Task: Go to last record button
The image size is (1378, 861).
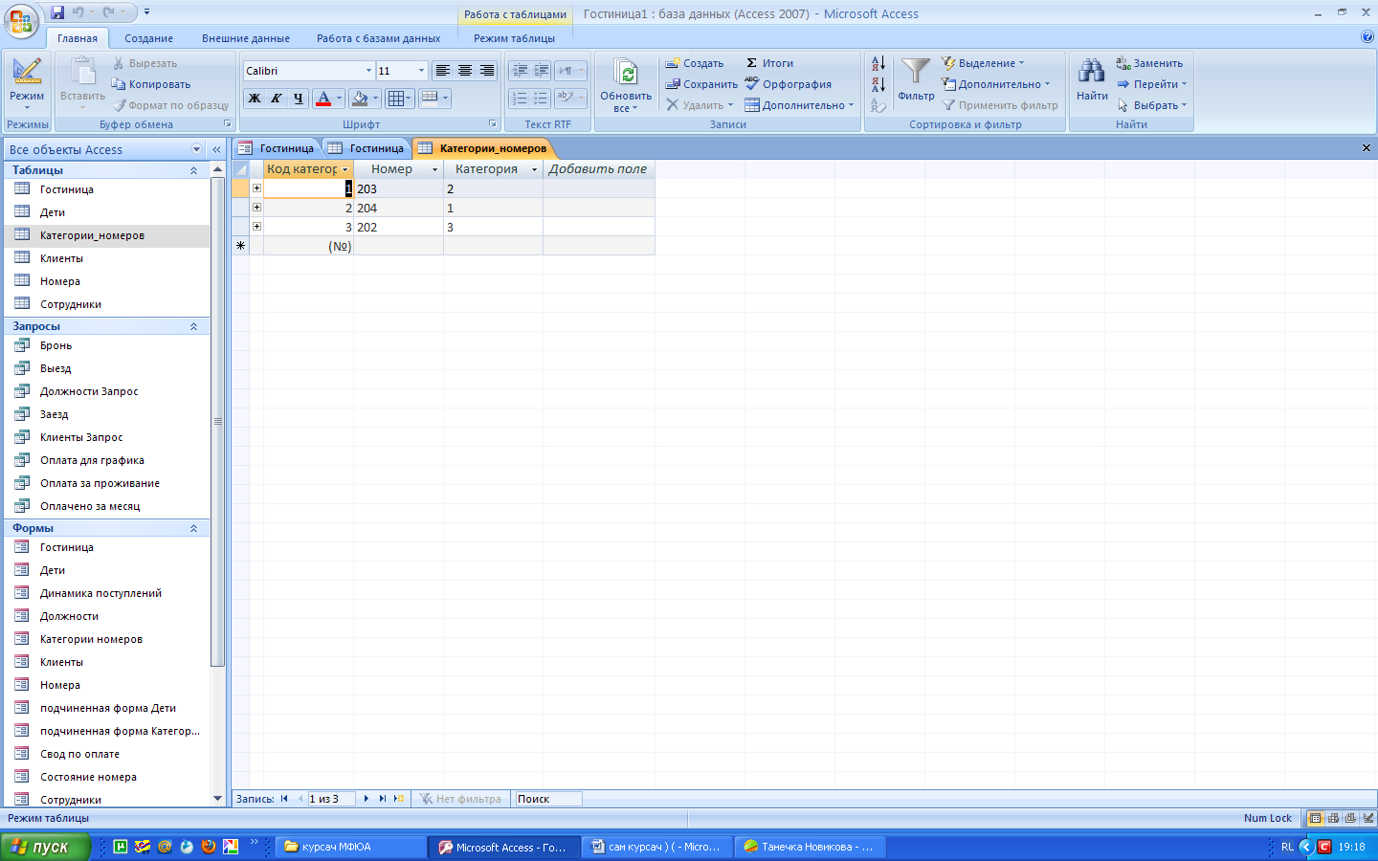Action: [383, 799]
